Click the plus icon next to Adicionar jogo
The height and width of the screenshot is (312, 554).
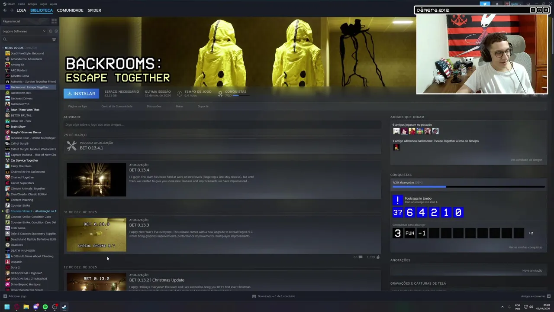pyautogui.click(x=5, y=296)
